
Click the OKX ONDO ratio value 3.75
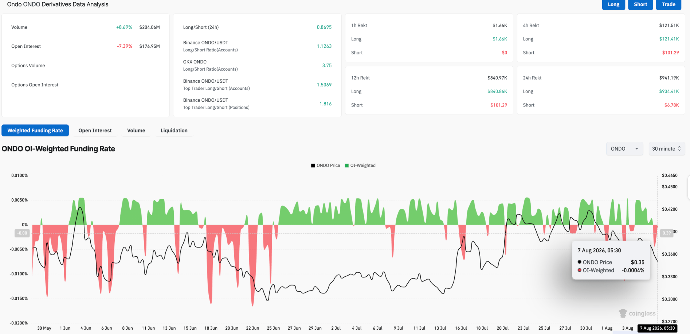pyautogui.click(x=327, y=66)
